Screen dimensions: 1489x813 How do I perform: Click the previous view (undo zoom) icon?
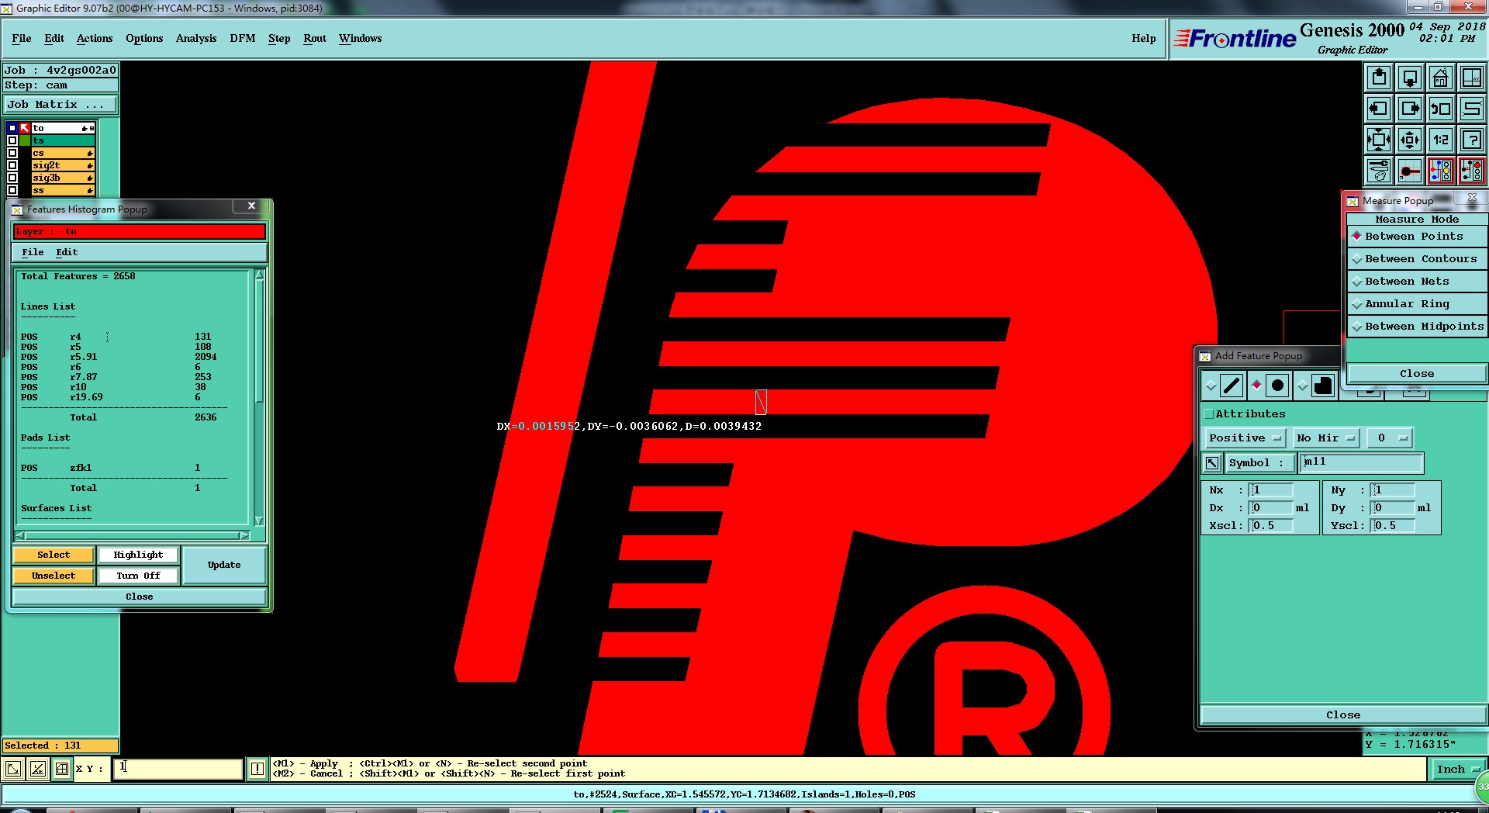[1441, 109]
